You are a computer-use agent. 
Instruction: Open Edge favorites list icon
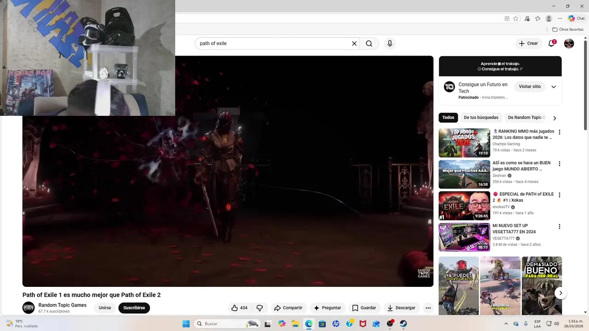click(538, 18)
